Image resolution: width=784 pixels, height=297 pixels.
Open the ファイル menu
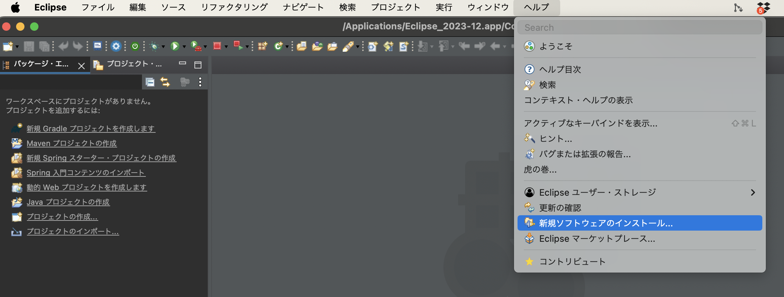pos(98,7)
